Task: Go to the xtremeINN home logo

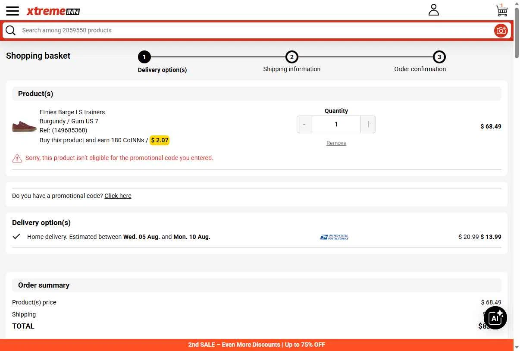Action: (53, 11)
